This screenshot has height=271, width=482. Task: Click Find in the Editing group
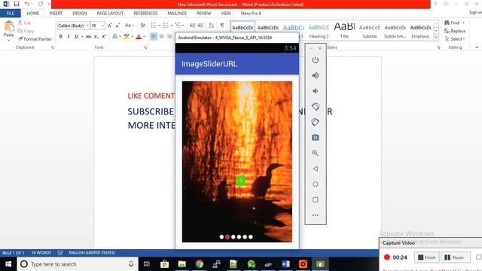point(452,23)
